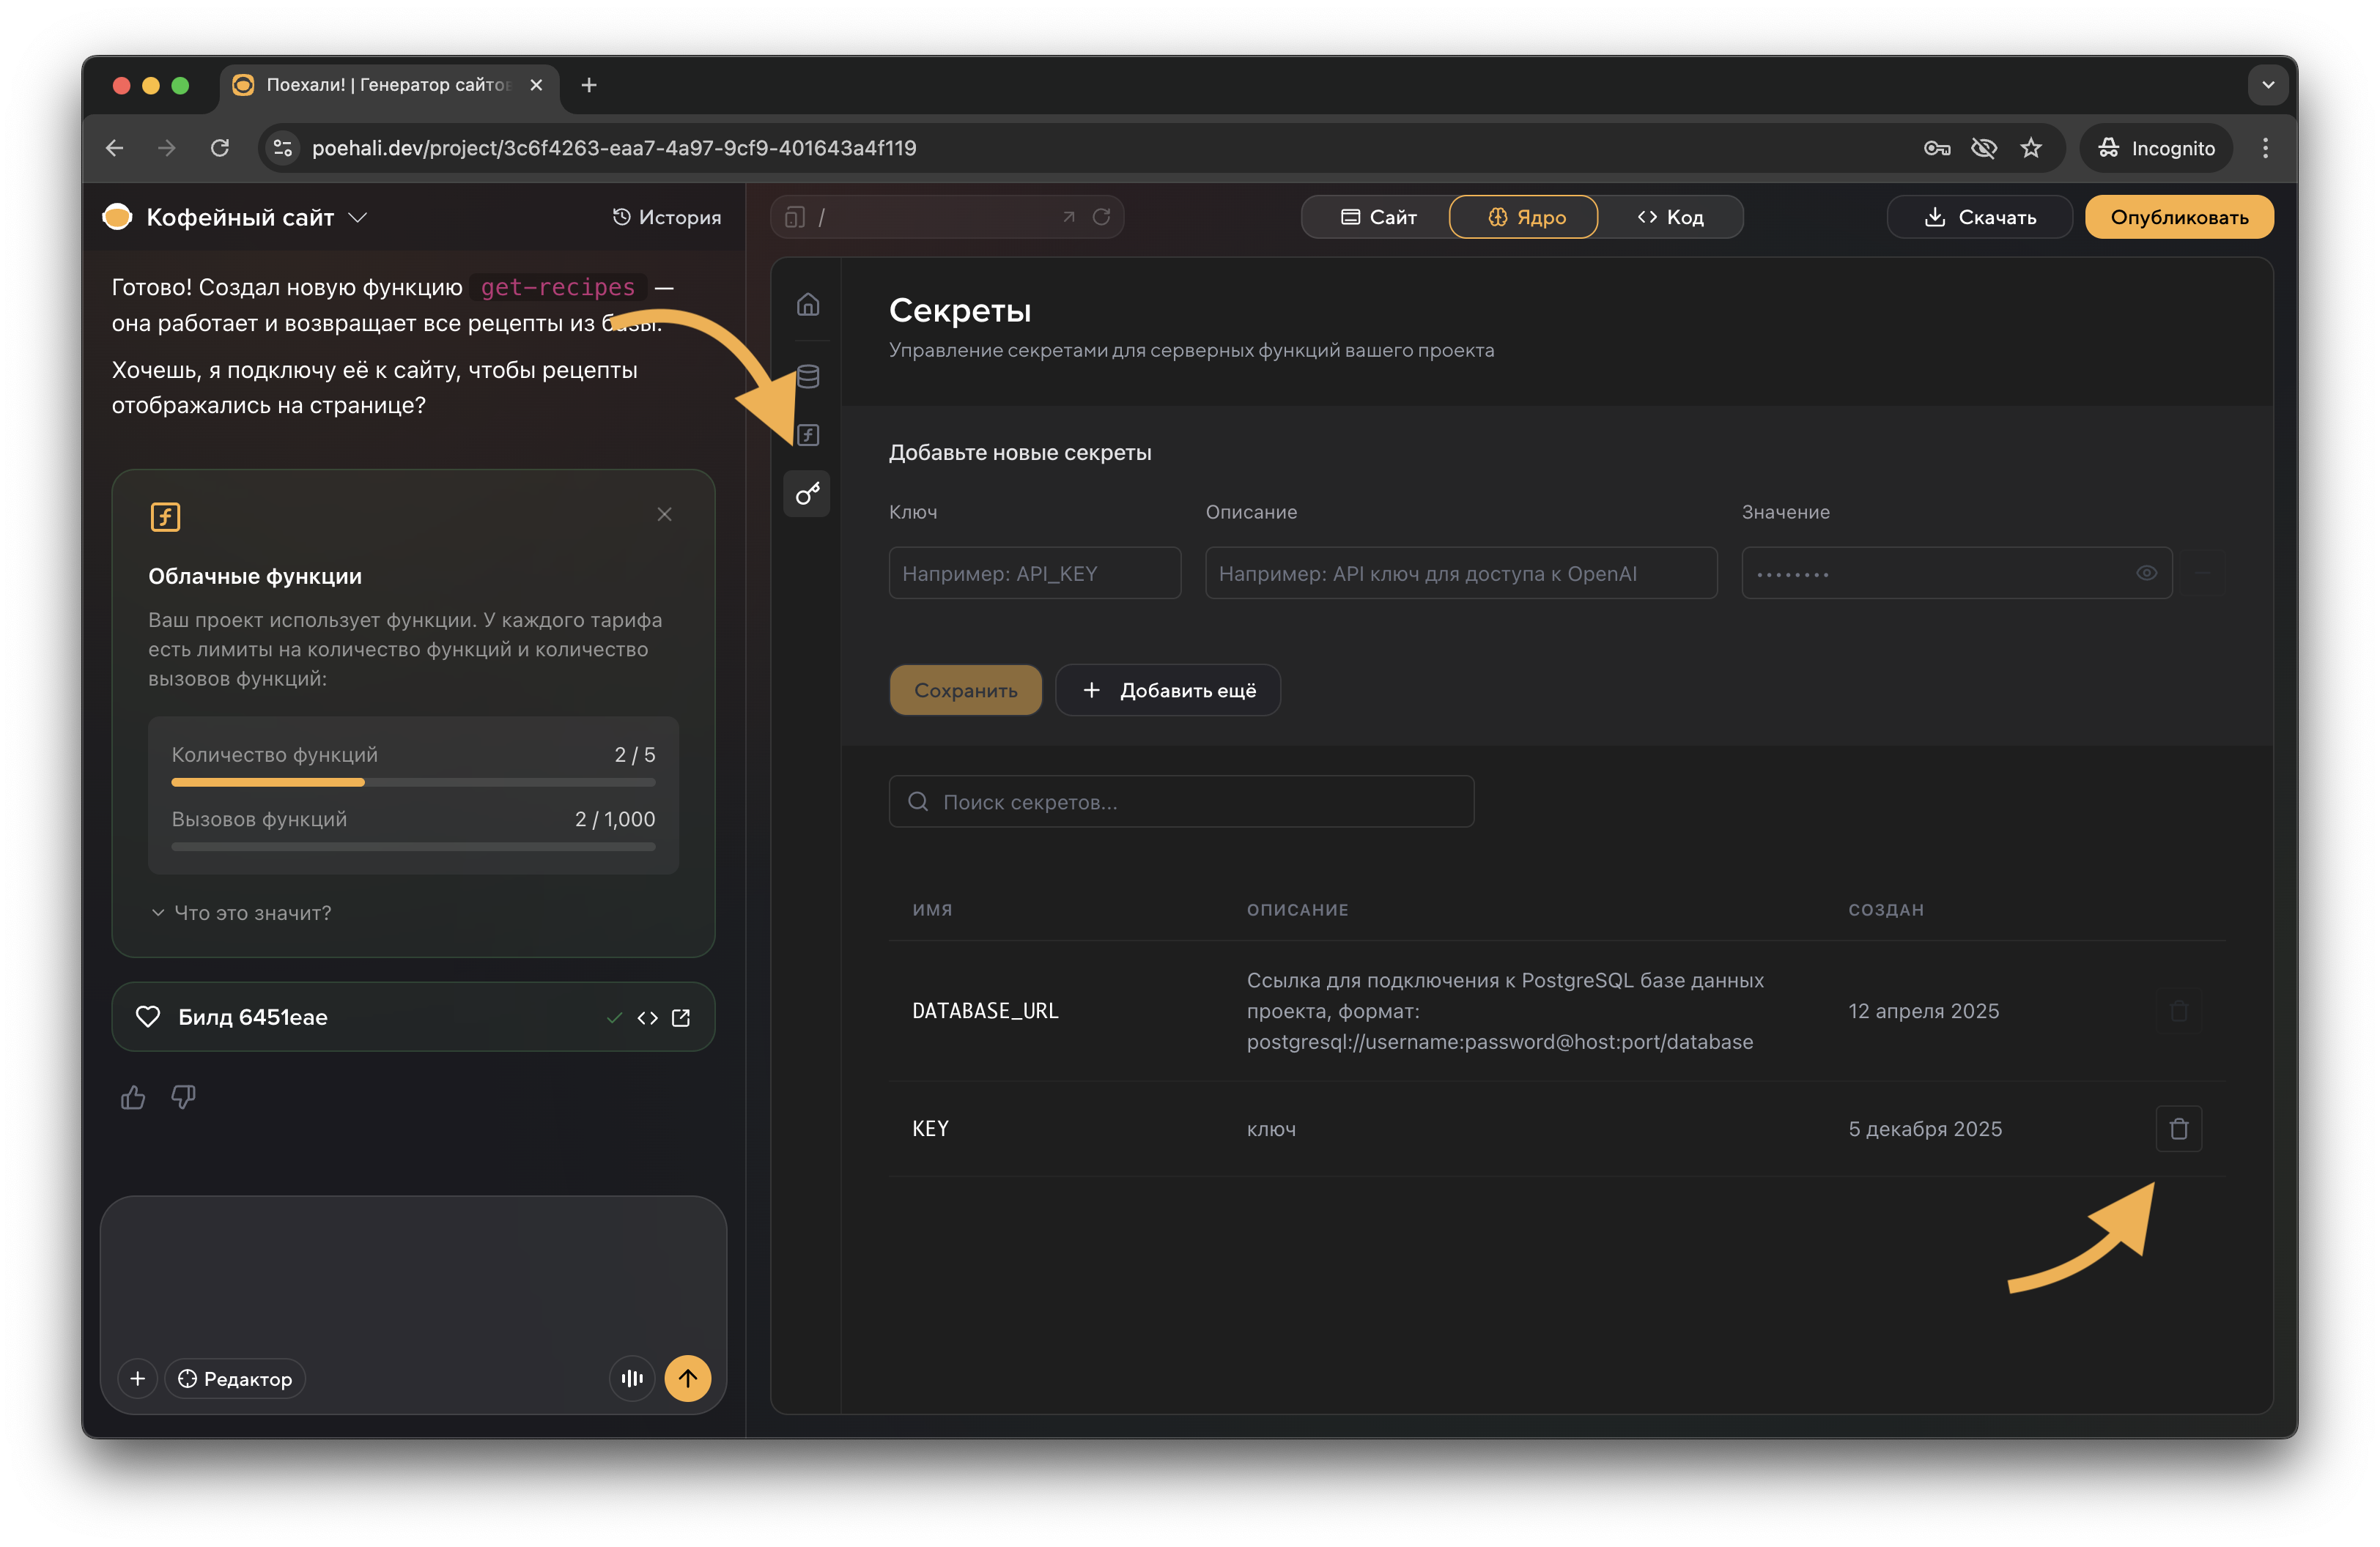Toggle secret value visibility eye icon
This screenshot has width=2380, height=1547.
[2146, 573]
